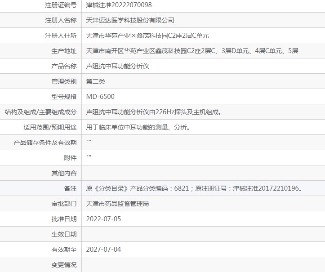Click the 生效日期 label
325x272 pixels.
pyautogui.click(x=64, y=234)
